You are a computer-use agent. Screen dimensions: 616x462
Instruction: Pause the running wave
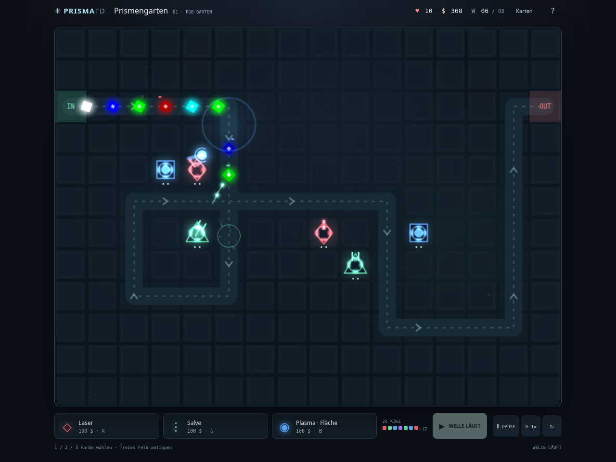[506, 426]
